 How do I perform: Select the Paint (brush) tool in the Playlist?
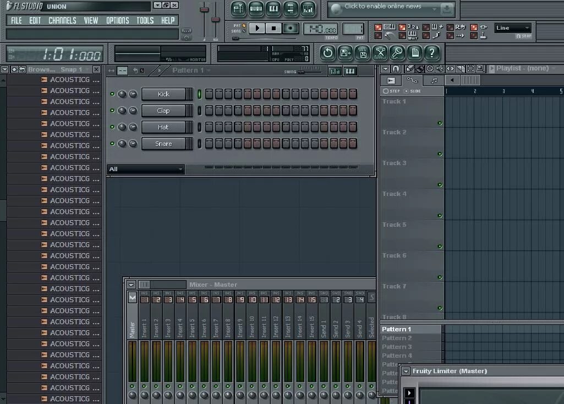(419, 70)
